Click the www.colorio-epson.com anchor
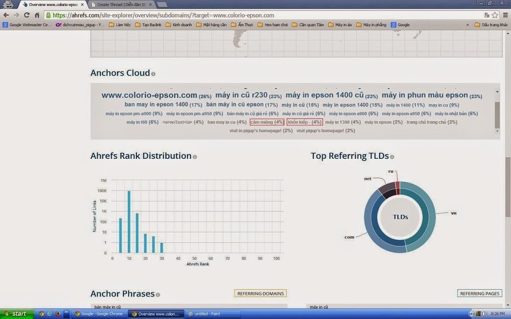 [149, 95]
